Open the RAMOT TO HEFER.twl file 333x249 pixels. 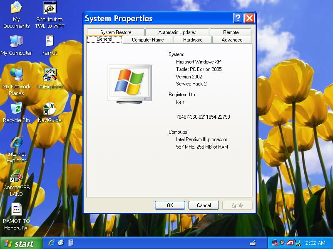point(16,210)
